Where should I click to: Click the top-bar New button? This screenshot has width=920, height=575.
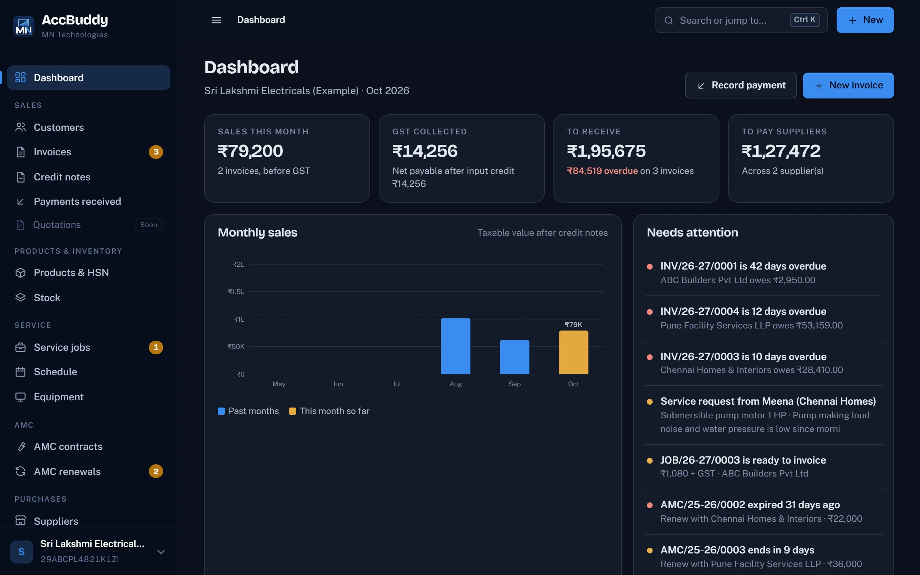[x=865, y=20]
